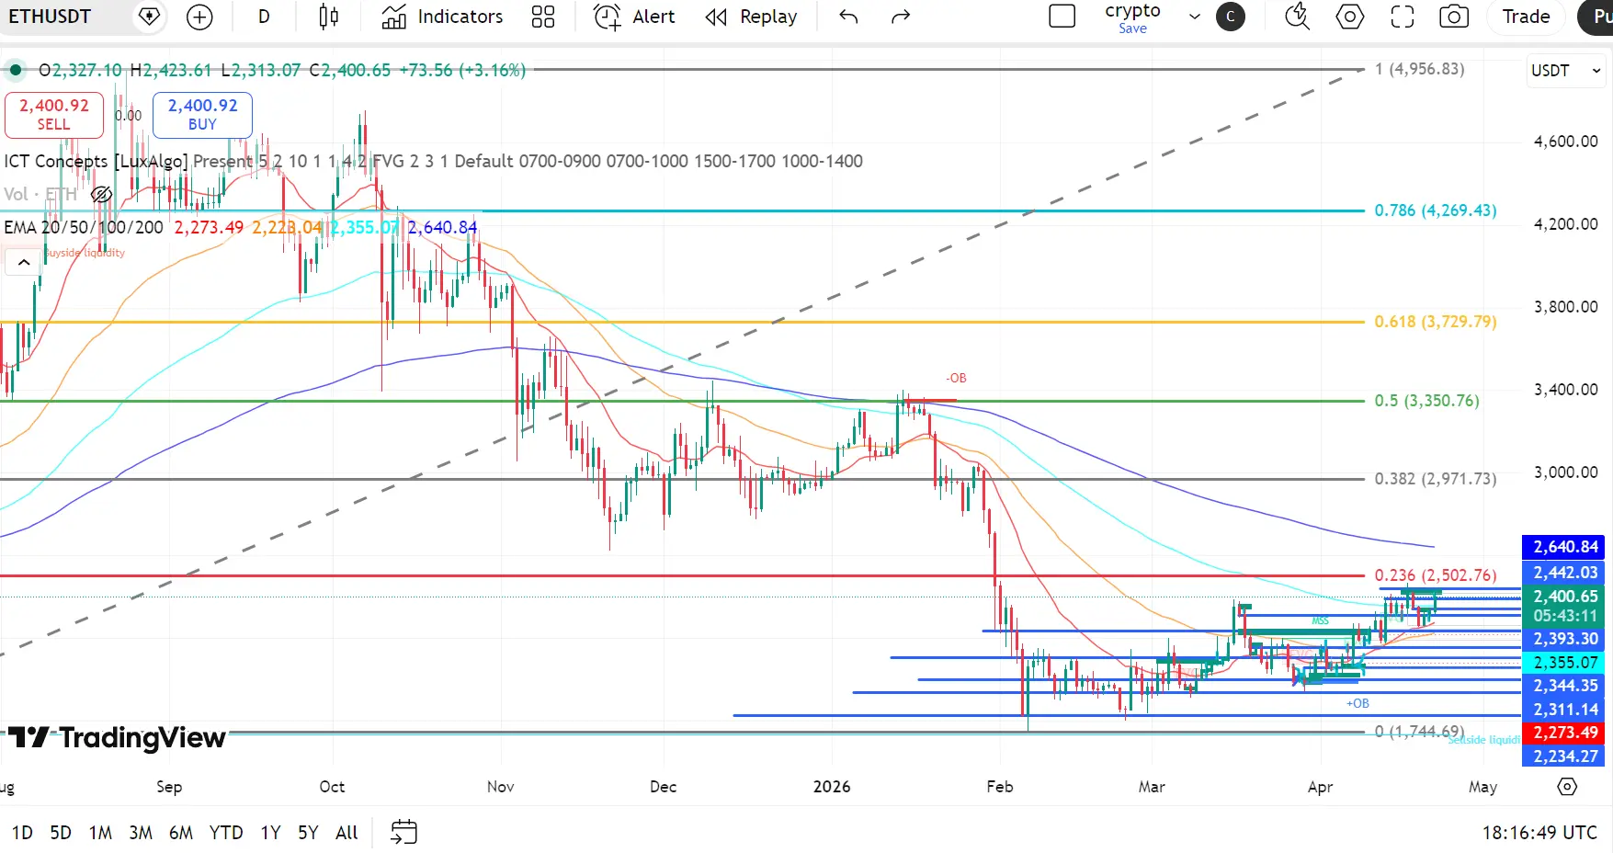Select the 1Y time range
This screenshot has width=1613, height=853.
270,833
